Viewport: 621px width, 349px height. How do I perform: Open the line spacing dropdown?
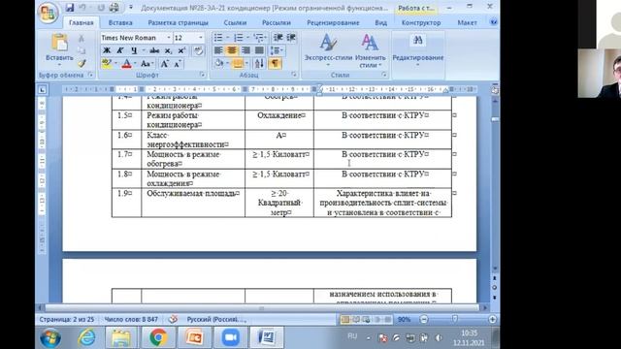tap(277, 50)
